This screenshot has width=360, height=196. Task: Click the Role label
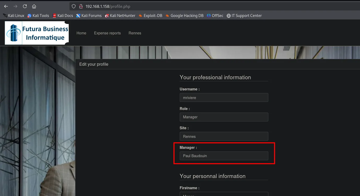tap(185, 109)
